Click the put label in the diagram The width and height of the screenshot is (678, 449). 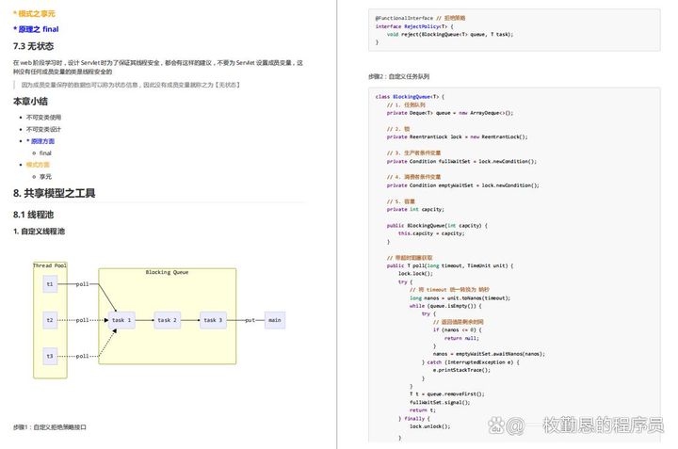tap(250, 320)
